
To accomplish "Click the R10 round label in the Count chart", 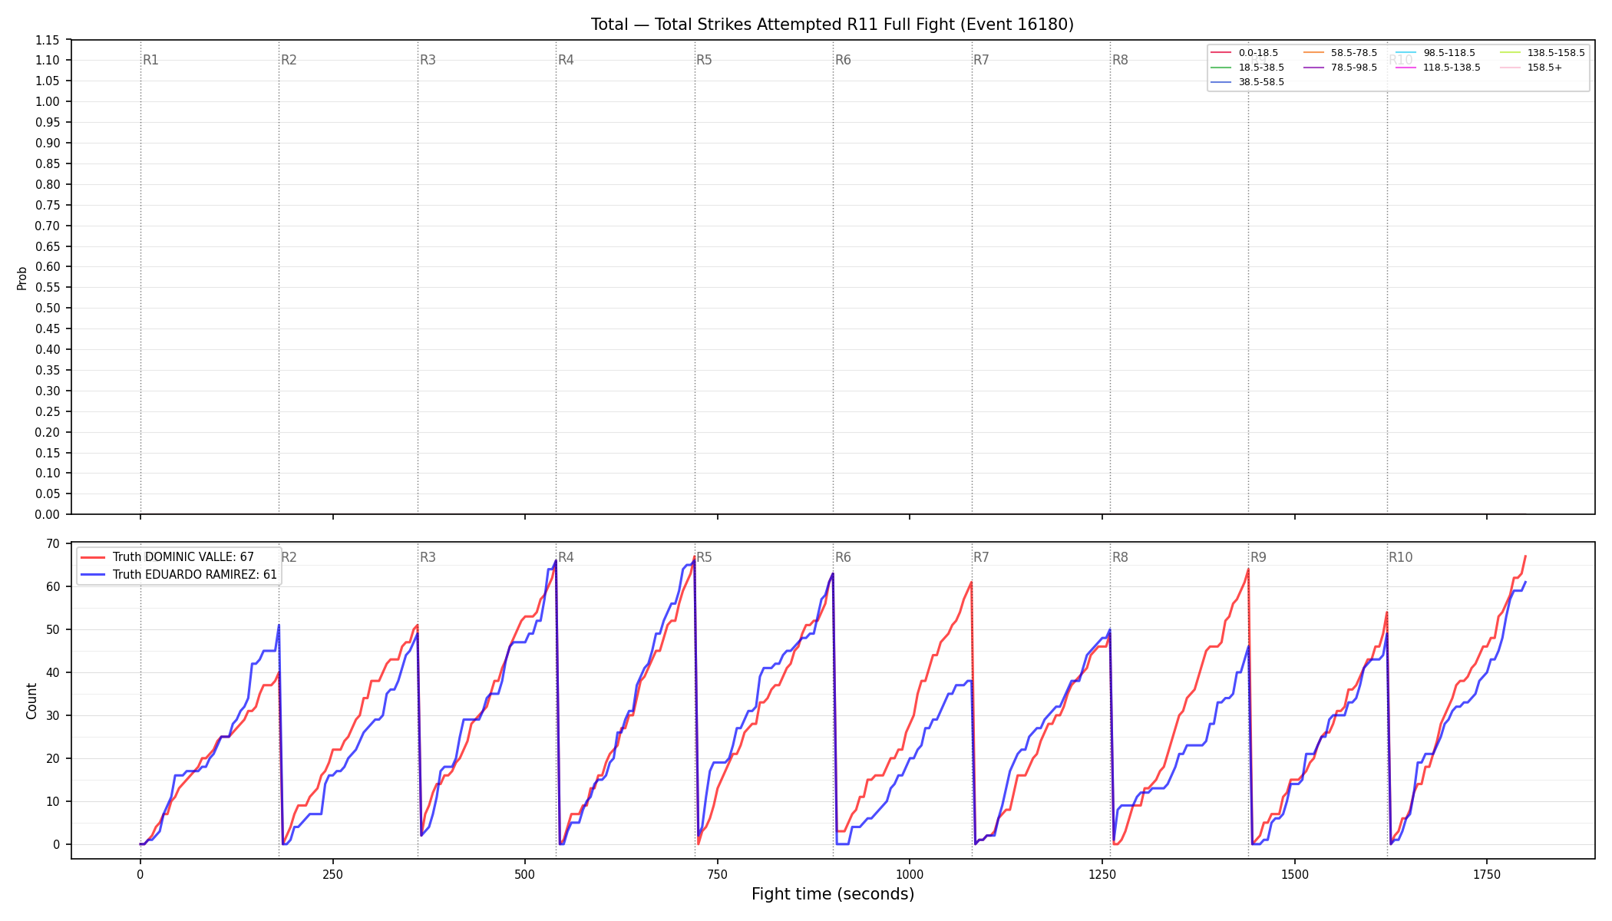I will pos(1400,557).
